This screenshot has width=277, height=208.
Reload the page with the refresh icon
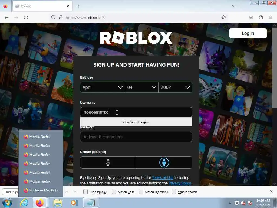click(26, 18)
